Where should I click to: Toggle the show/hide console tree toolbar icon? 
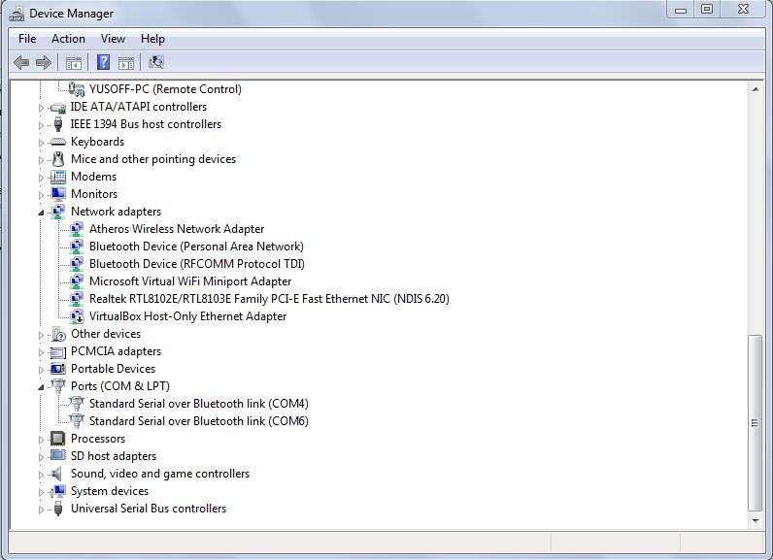pyautogui.click(x=74, y=63)
